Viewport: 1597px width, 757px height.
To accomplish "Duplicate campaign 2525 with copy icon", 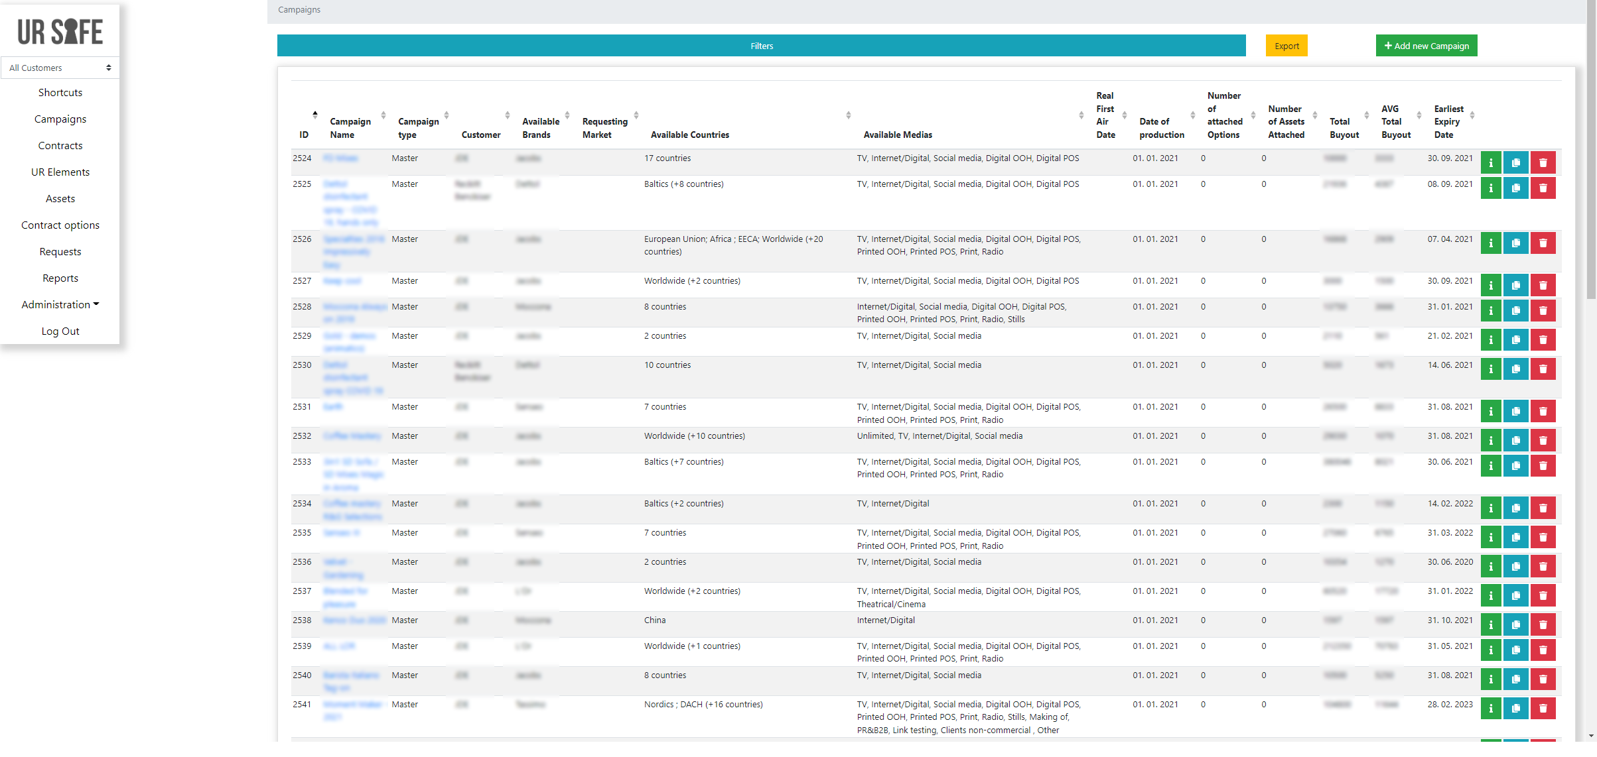I will point(1515,188).
